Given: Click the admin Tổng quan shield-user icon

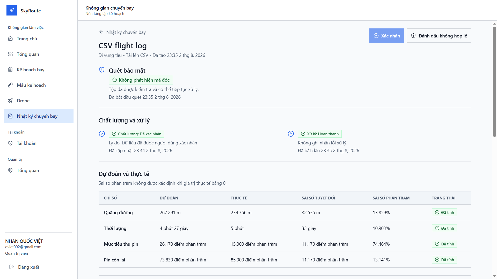Looking at the screenshot, I should click(10, 170).
